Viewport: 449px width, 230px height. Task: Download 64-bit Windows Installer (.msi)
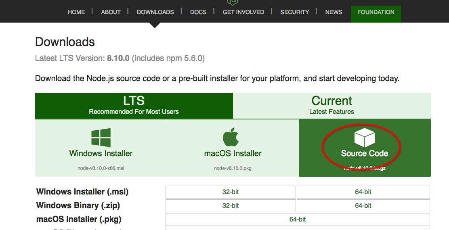[363, 192]
